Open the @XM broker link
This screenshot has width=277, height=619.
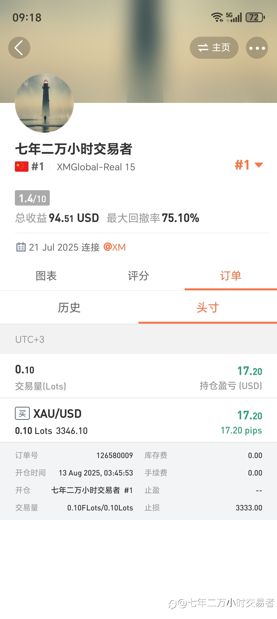click(x=115, y=247)
